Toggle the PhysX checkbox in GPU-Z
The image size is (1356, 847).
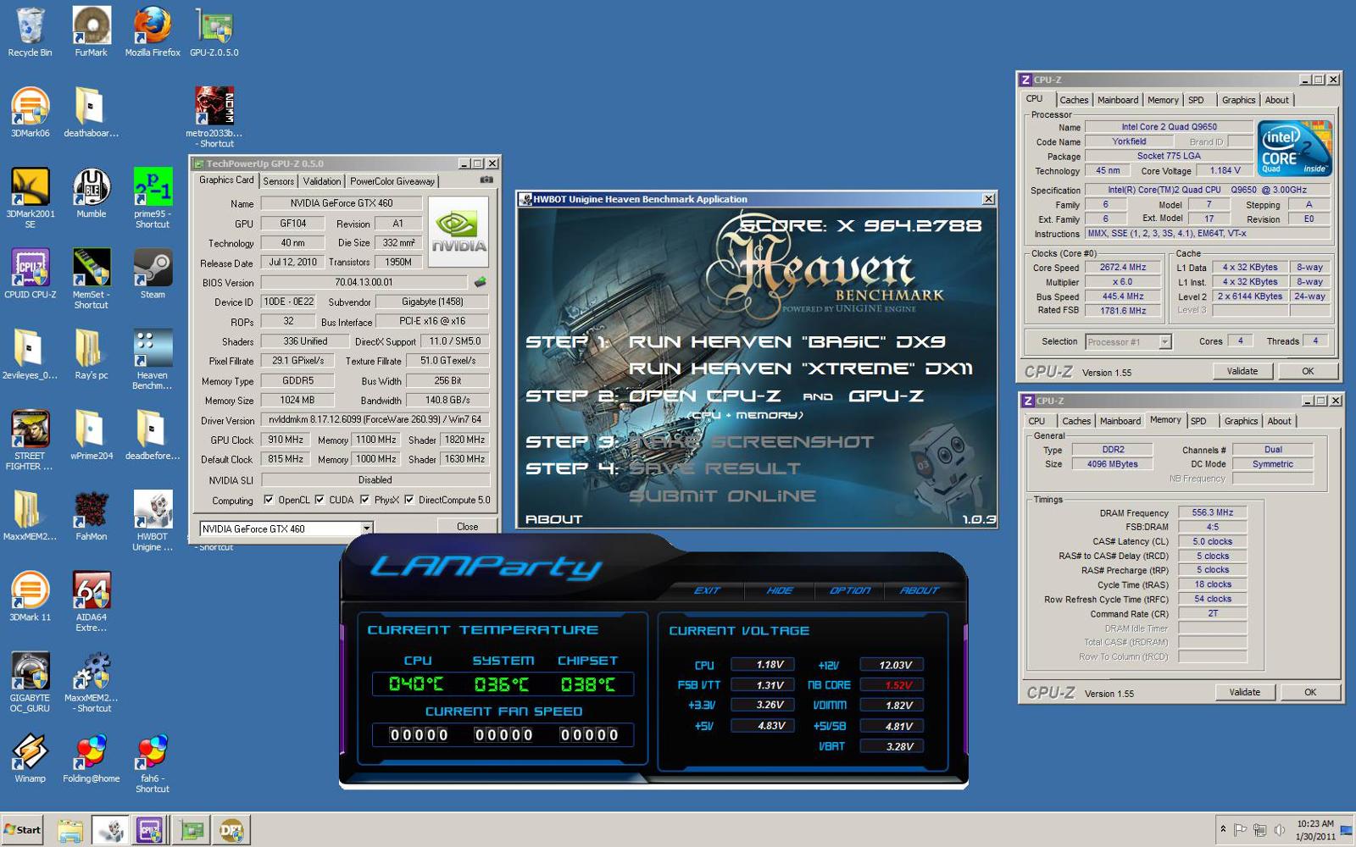364,500
